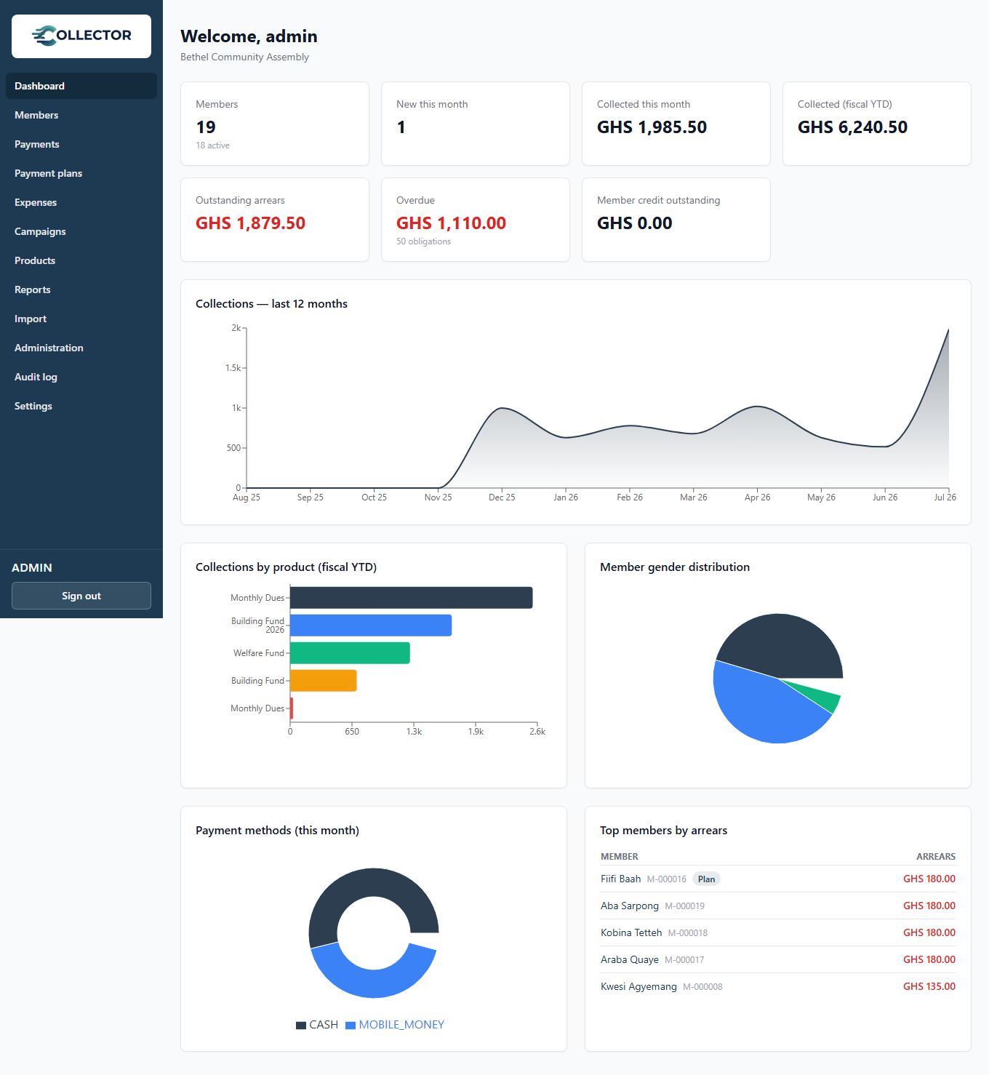Click the Members count card
This screenshot has width=989, height=1075.
pyautogui.click(x=275, y=124)
